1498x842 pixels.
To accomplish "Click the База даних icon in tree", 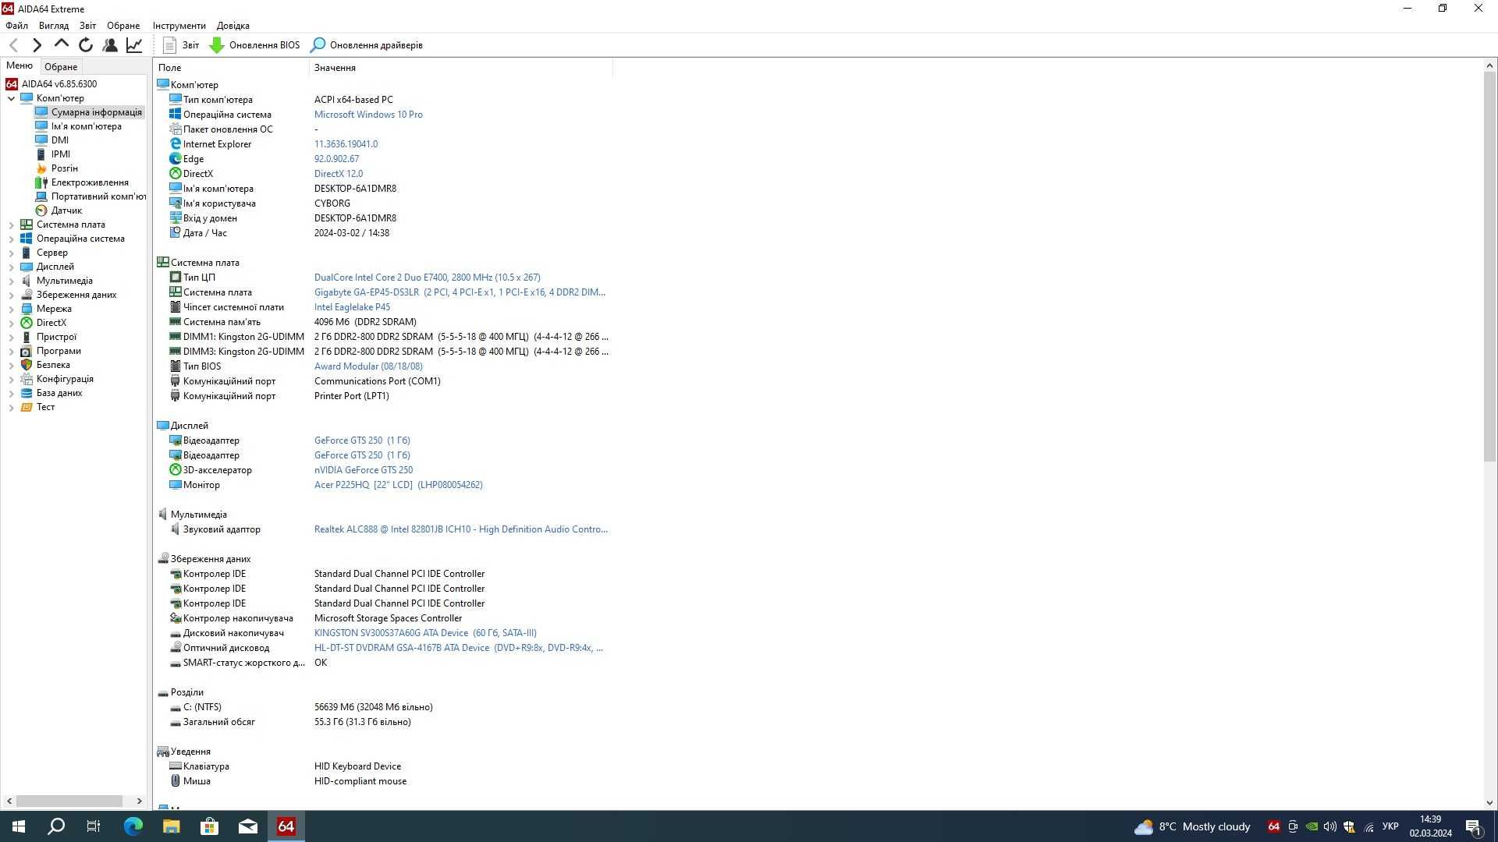I will 27,393.
